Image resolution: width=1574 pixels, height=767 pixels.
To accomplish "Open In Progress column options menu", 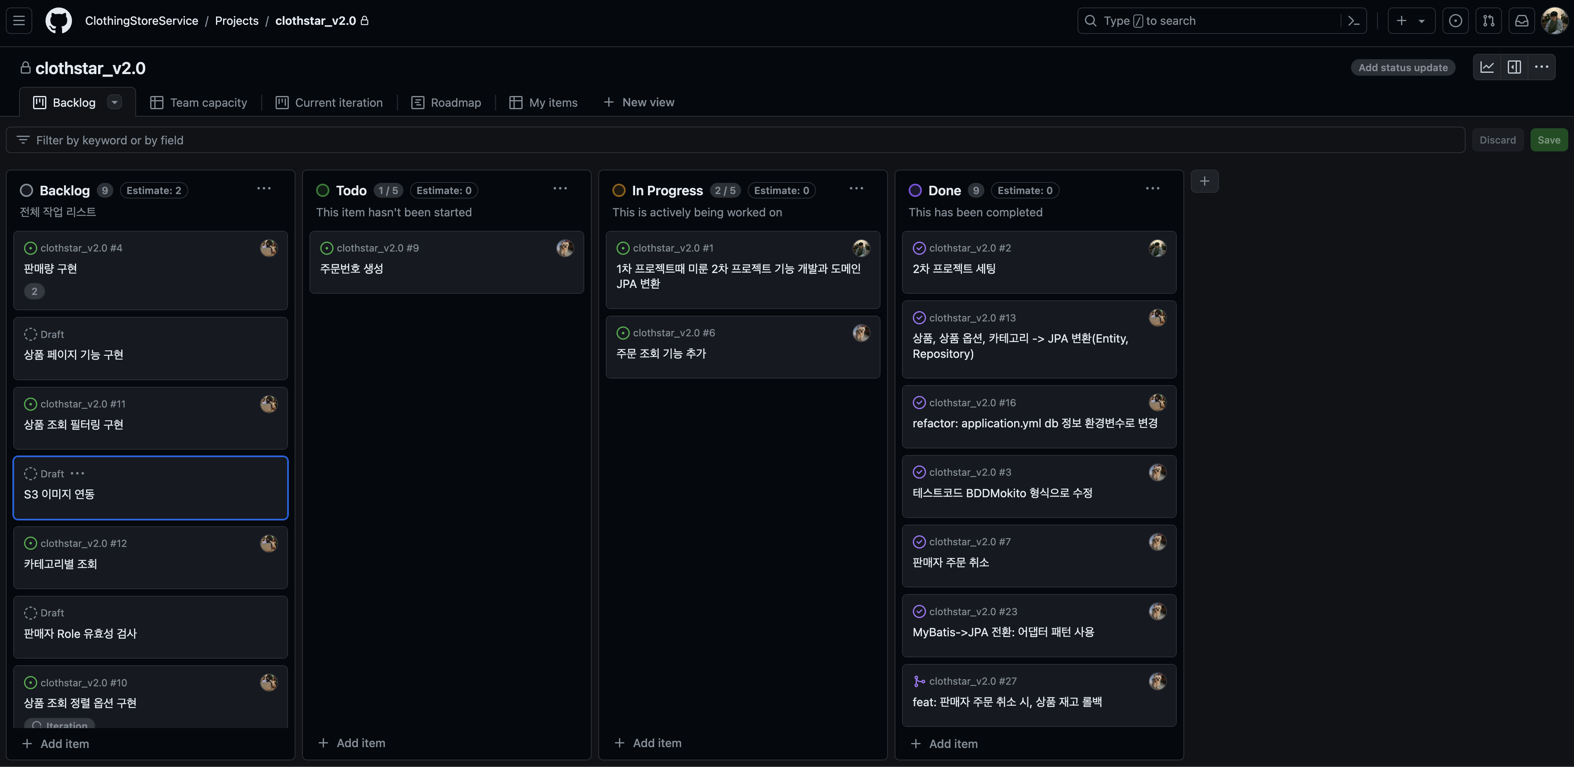I will pos(856,189).
